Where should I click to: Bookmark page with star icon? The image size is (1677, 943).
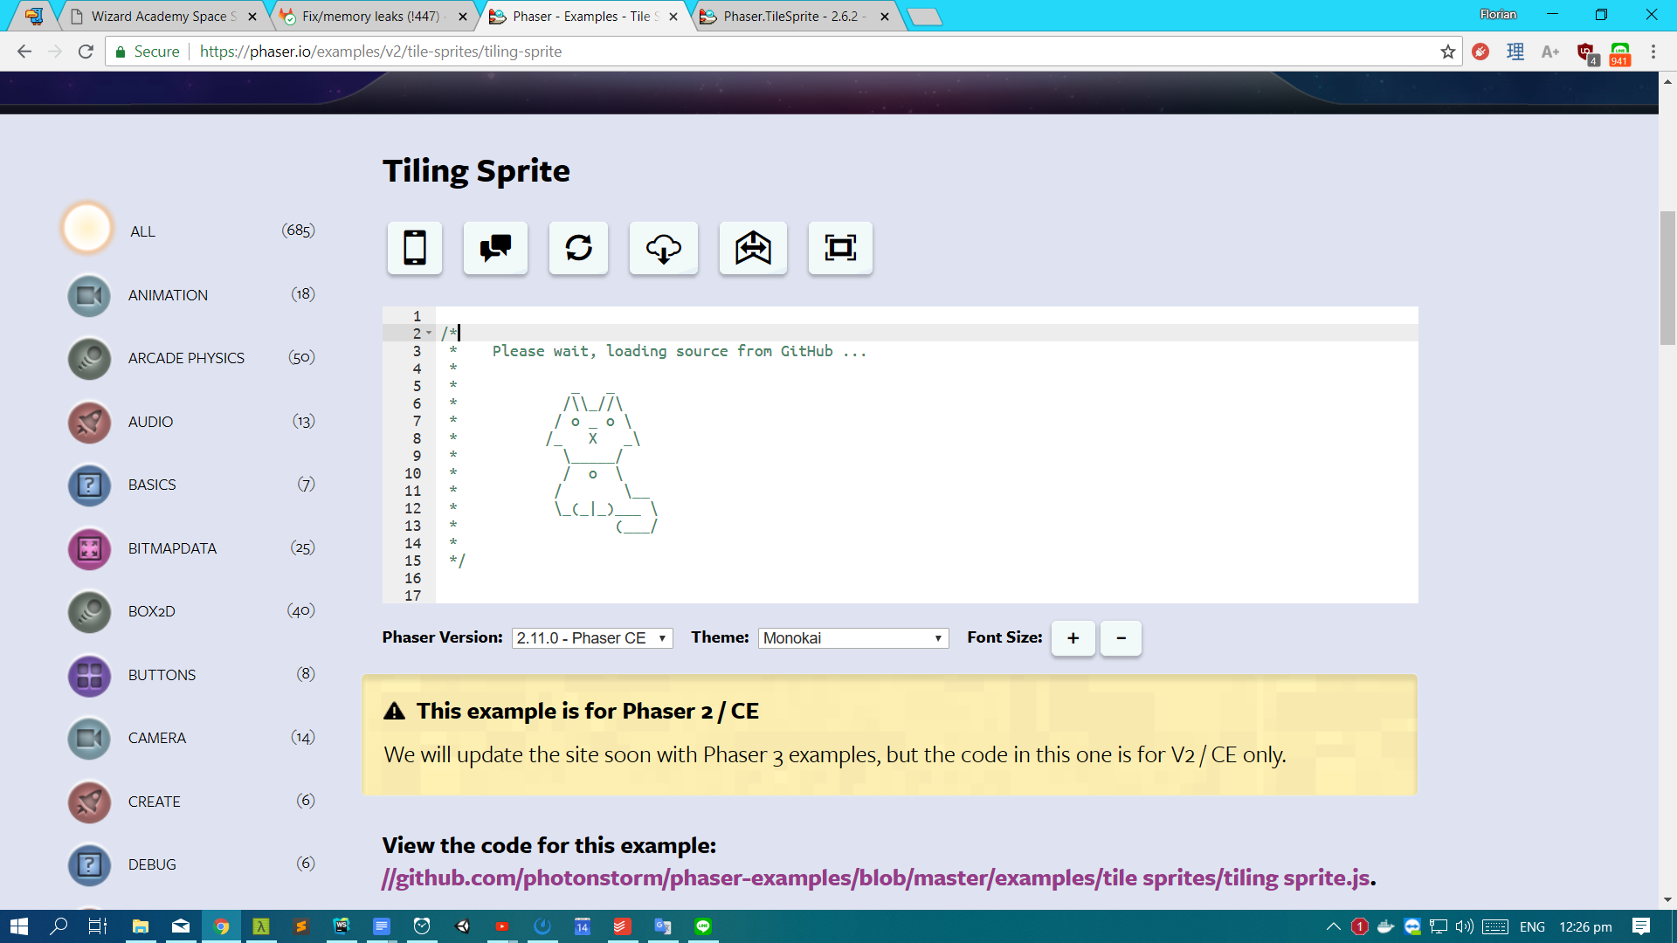click(1448, 52)
